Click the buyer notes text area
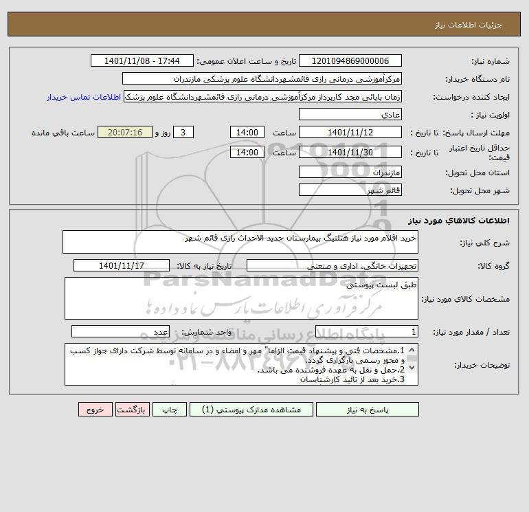The image size is (529, 512). [x=241, y=364]
